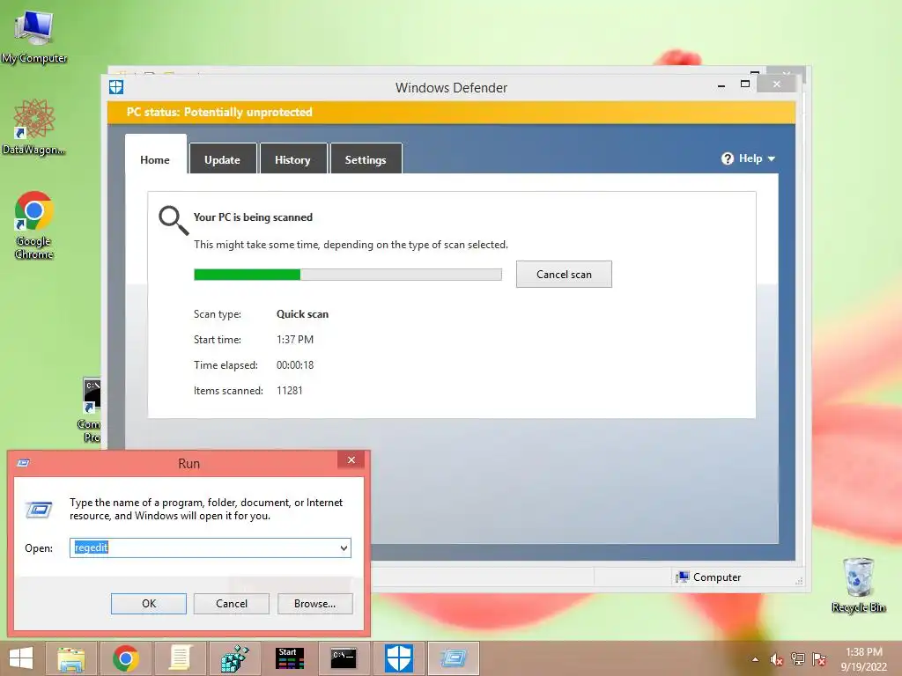Image resolution: width=902 pixels, height=676 pixels.
Task: Open the History tab
Action: (x=292, y=159)
